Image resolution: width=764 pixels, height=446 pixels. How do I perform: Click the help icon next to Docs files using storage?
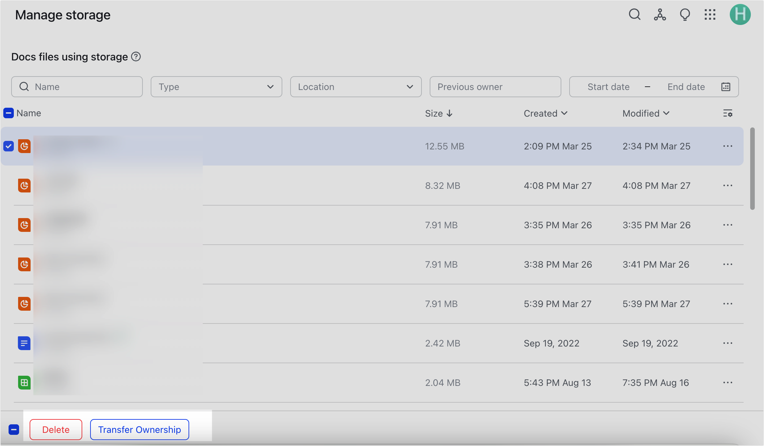tap(135, 57)
